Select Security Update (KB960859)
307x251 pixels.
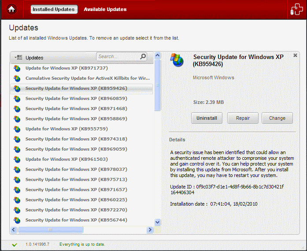click(81, 99)
